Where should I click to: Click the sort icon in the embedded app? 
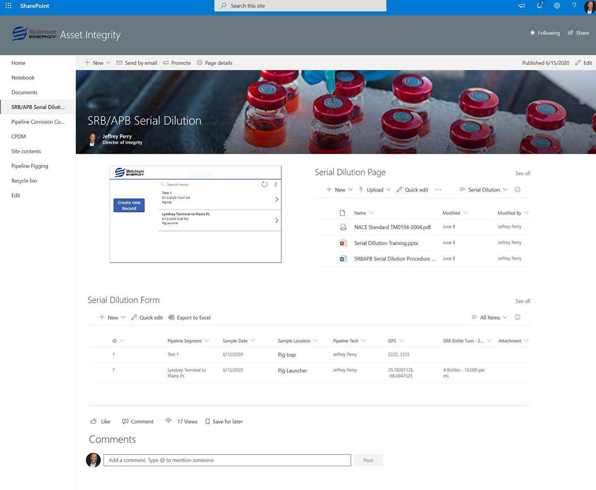276,184
